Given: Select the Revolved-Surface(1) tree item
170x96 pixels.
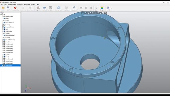Looking at the screenshot, I should coord(10,35).
